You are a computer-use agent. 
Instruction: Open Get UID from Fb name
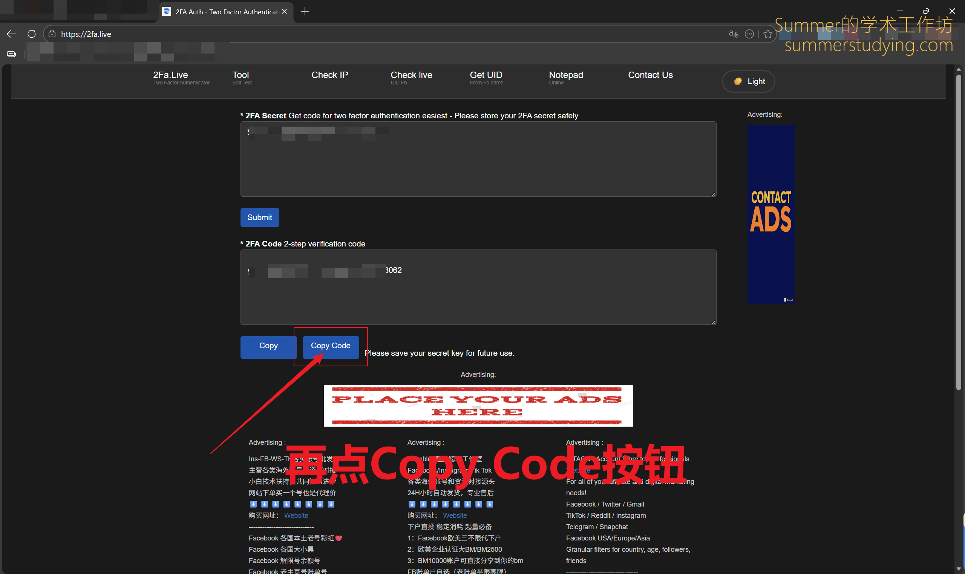coord(486,77)
